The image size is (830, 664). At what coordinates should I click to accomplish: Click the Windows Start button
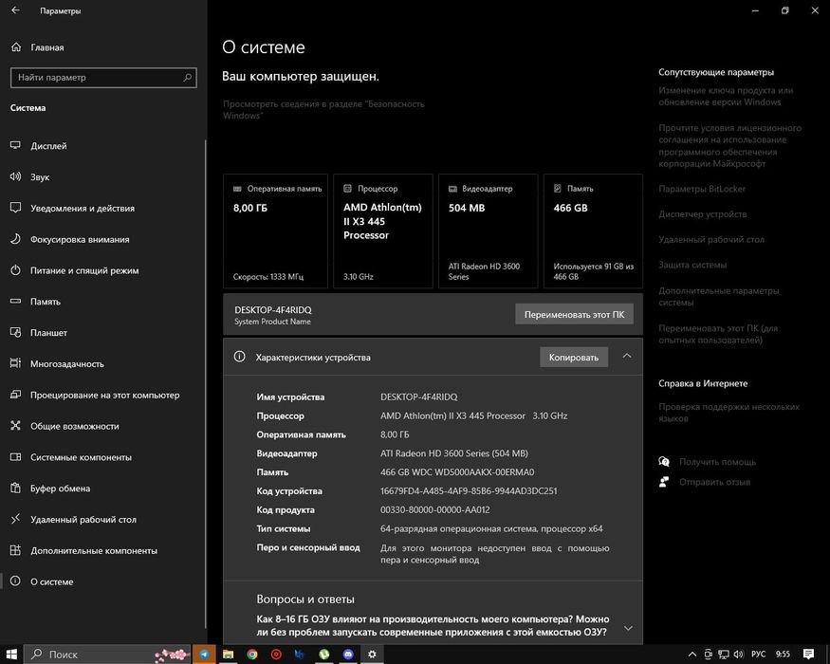[11, 655]
